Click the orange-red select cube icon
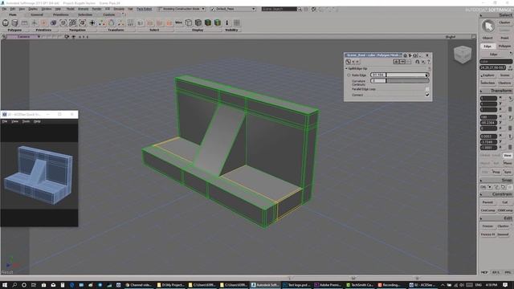The height and width of the screenshot is (289, 514). click(169, 22)
